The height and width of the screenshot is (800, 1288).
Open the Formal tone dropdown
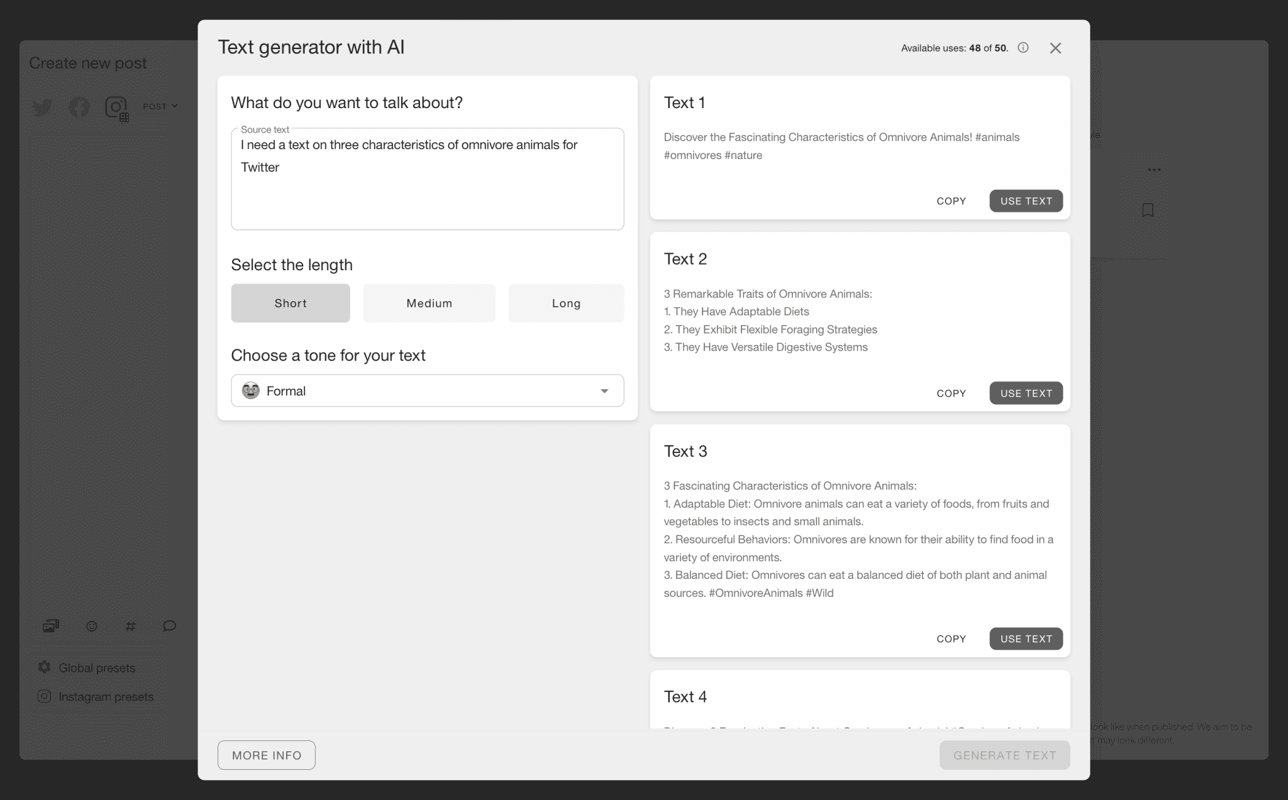(427, 390)
